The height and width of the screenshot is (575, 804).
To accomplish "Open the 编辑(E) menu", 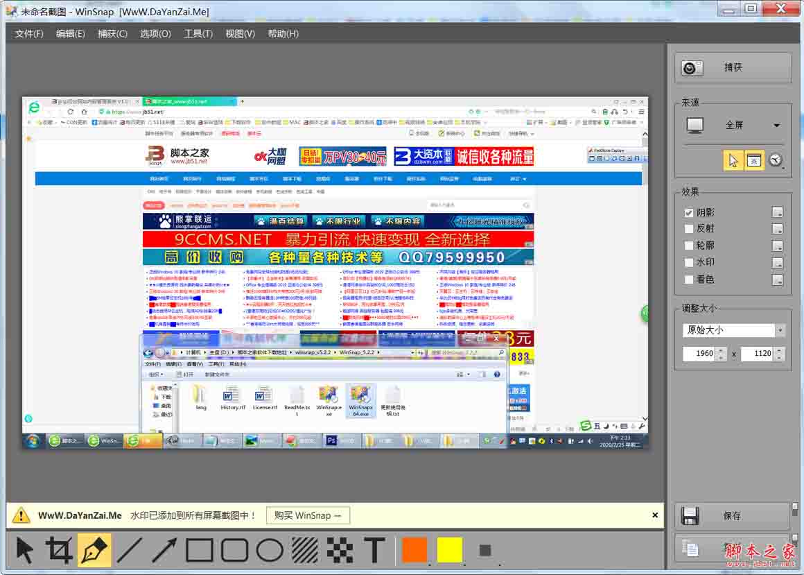I will point(70,34).
